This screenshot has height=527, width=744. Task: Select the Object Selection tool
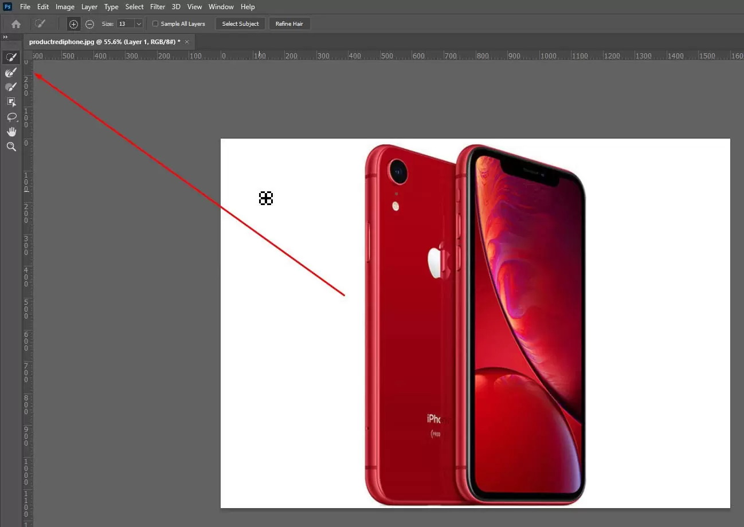tap(11, 102)
